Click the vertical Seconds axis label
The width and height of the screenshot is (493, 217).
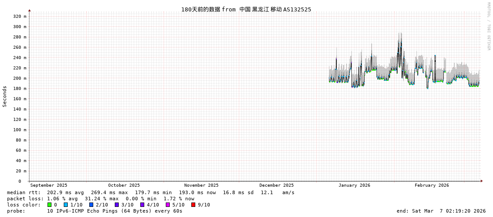click(5, 96)
